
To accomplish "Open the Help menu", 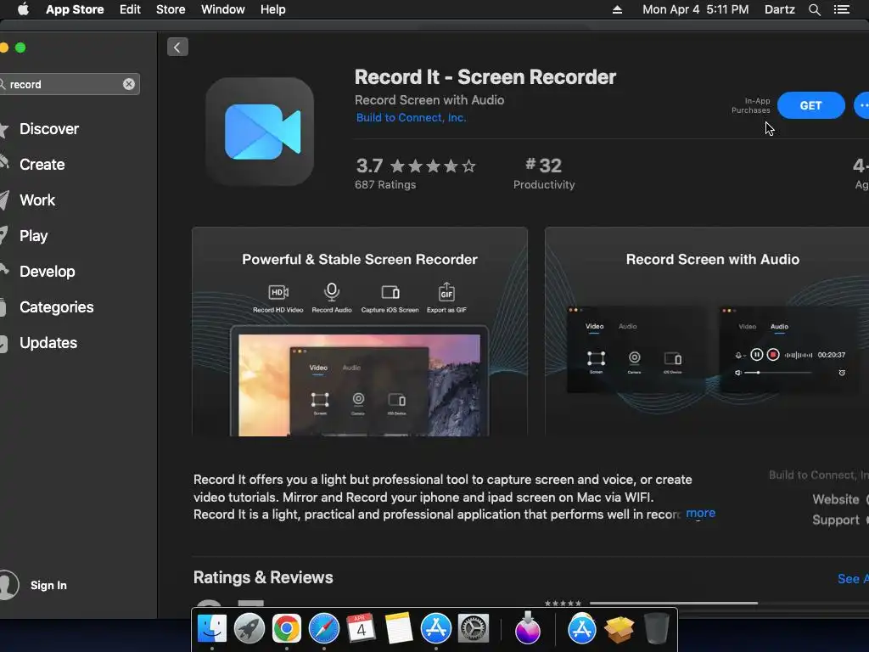I will [x=273, y=9].
